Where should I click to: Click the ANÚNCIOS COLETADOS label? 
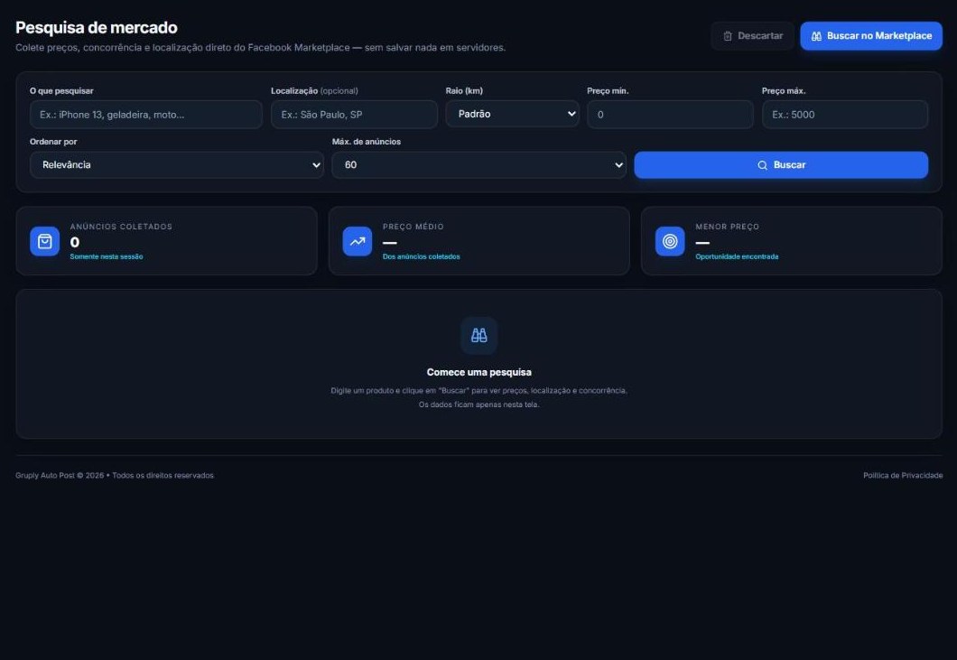pos(121,227)
